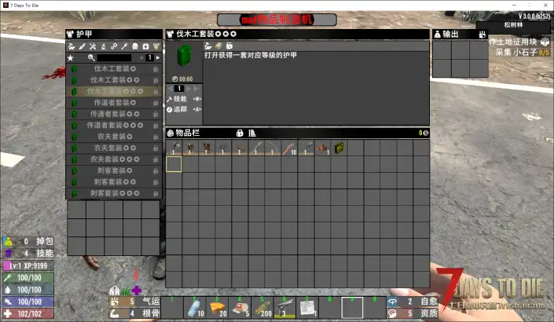
Task: Select recipe 传道者套装 three stars
Action: click(114, 126)
